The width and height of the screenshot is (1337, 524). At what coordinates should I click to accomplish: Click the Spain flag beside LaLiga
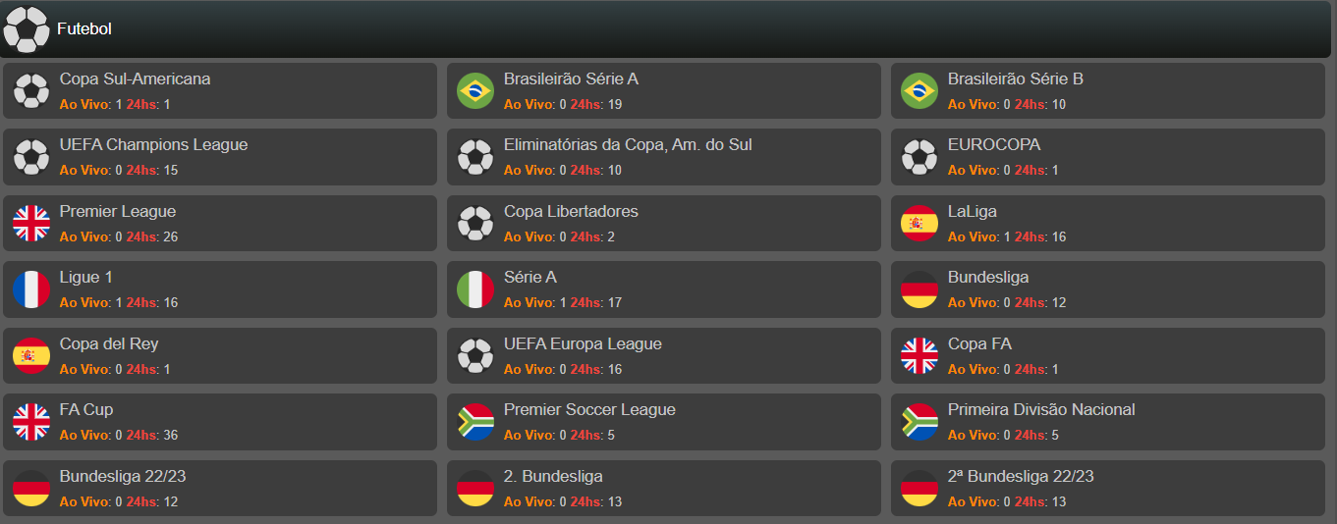pos(919,224)
